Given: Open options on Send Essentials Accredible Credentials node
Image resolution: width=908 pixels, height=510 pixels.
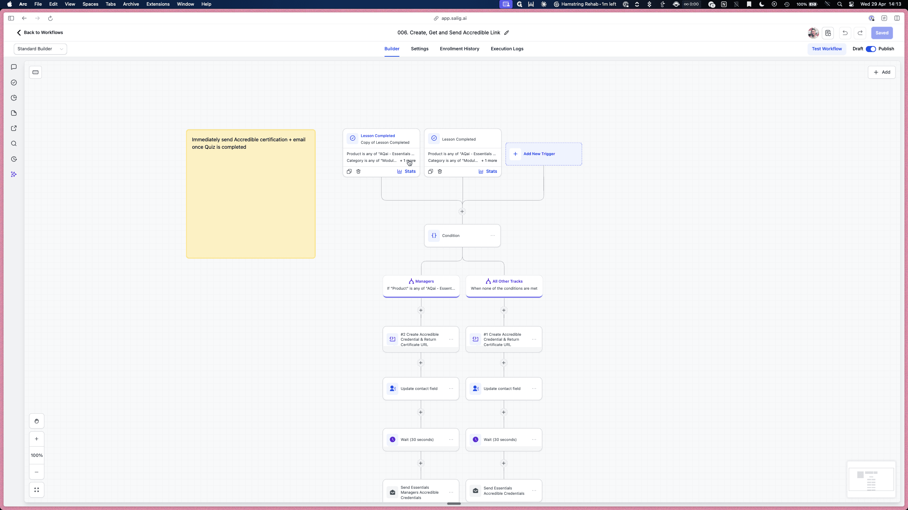Looking at the screenshot, I should tap(534, 491).
